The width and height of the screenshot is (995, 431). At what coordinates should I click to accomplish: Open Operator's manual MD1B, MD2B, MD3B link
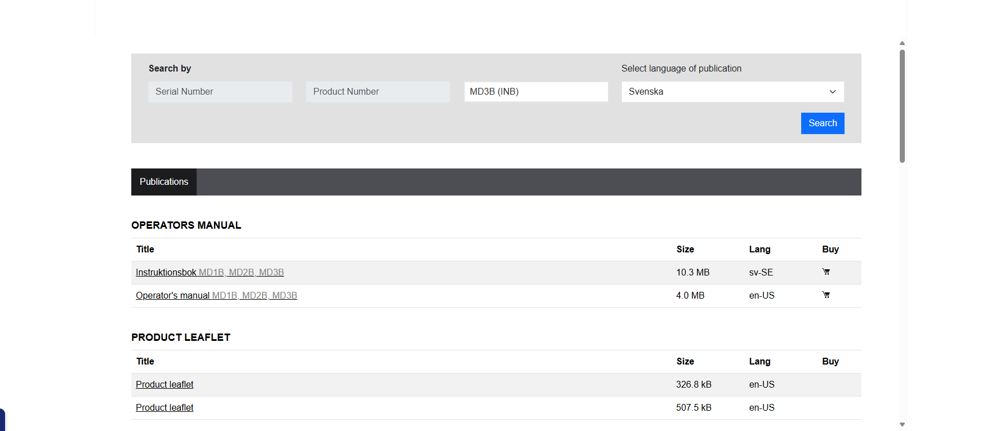(216, 296)
